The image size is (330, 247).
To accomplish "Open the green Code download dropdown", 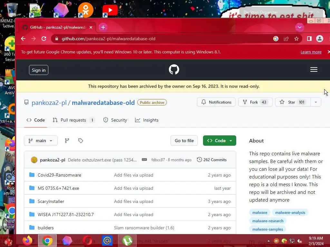I will [219, 141].
